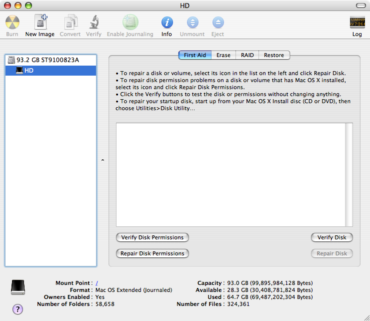
Task: Click the Repair Disk button
Action: pos(332,253)
